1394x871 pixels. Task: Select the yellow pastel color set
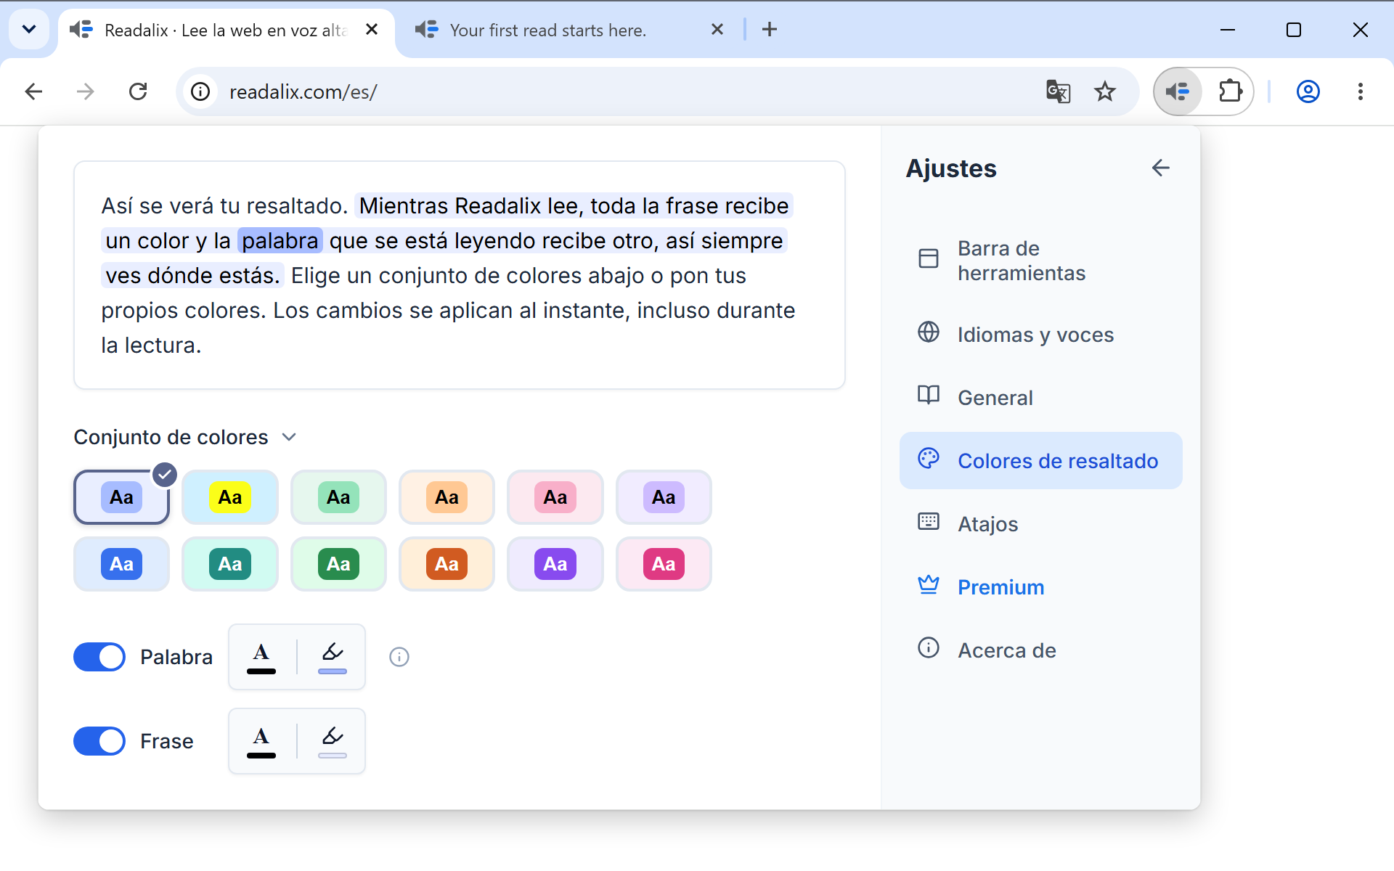point(230,497)
